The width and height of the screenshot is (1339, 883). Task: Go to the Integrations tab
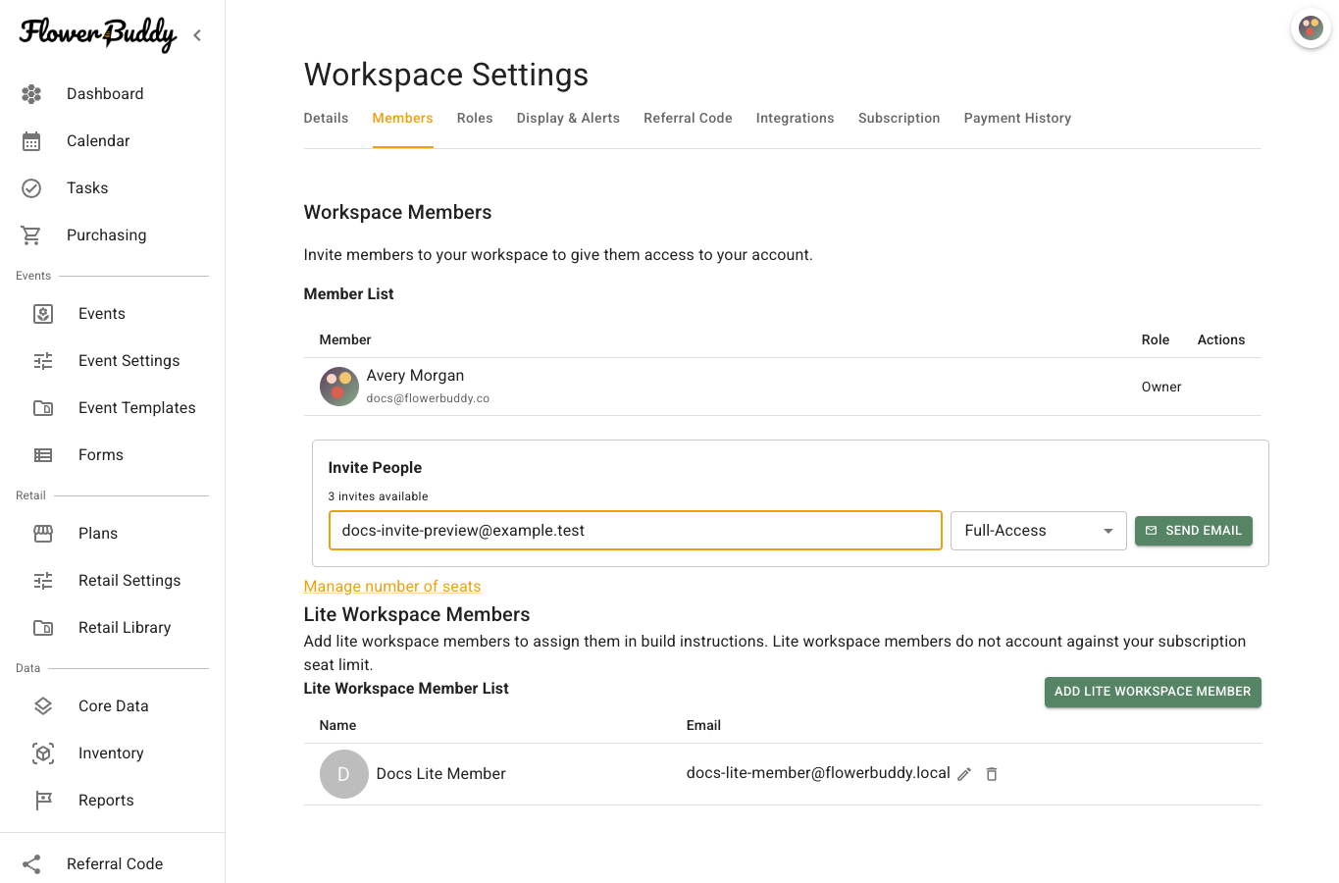click(795, 118)
